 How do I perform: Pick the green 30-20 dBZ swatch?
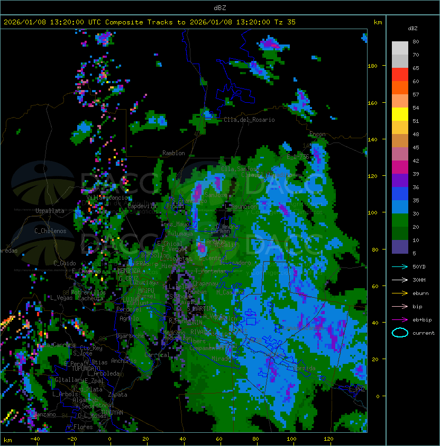click(400, 220)
